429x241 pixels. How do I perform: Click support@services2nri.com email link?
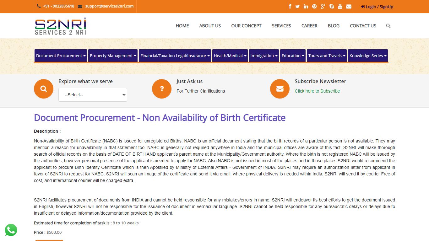point(109,6)
